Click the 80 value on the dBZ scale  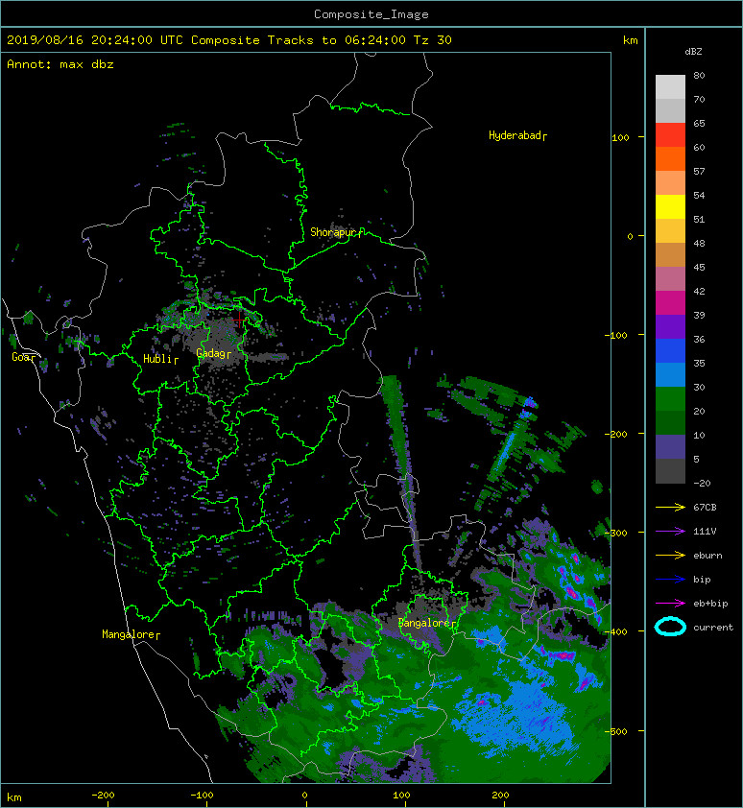(x=699, y=75)
